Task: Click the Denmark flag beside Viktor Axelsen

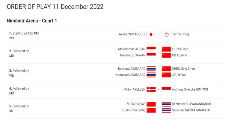Action: tap(151, 89)
